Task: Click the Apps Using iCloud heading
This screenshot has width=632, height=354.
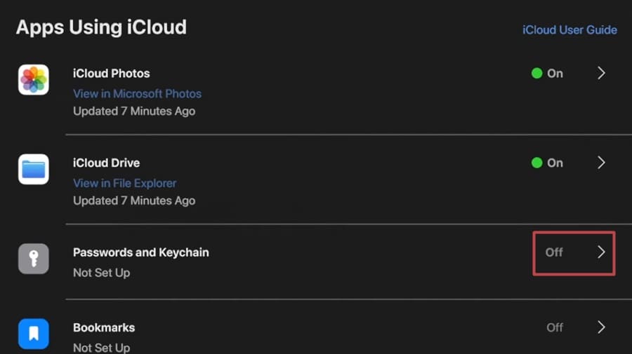Action: click(x=101, y=27)
